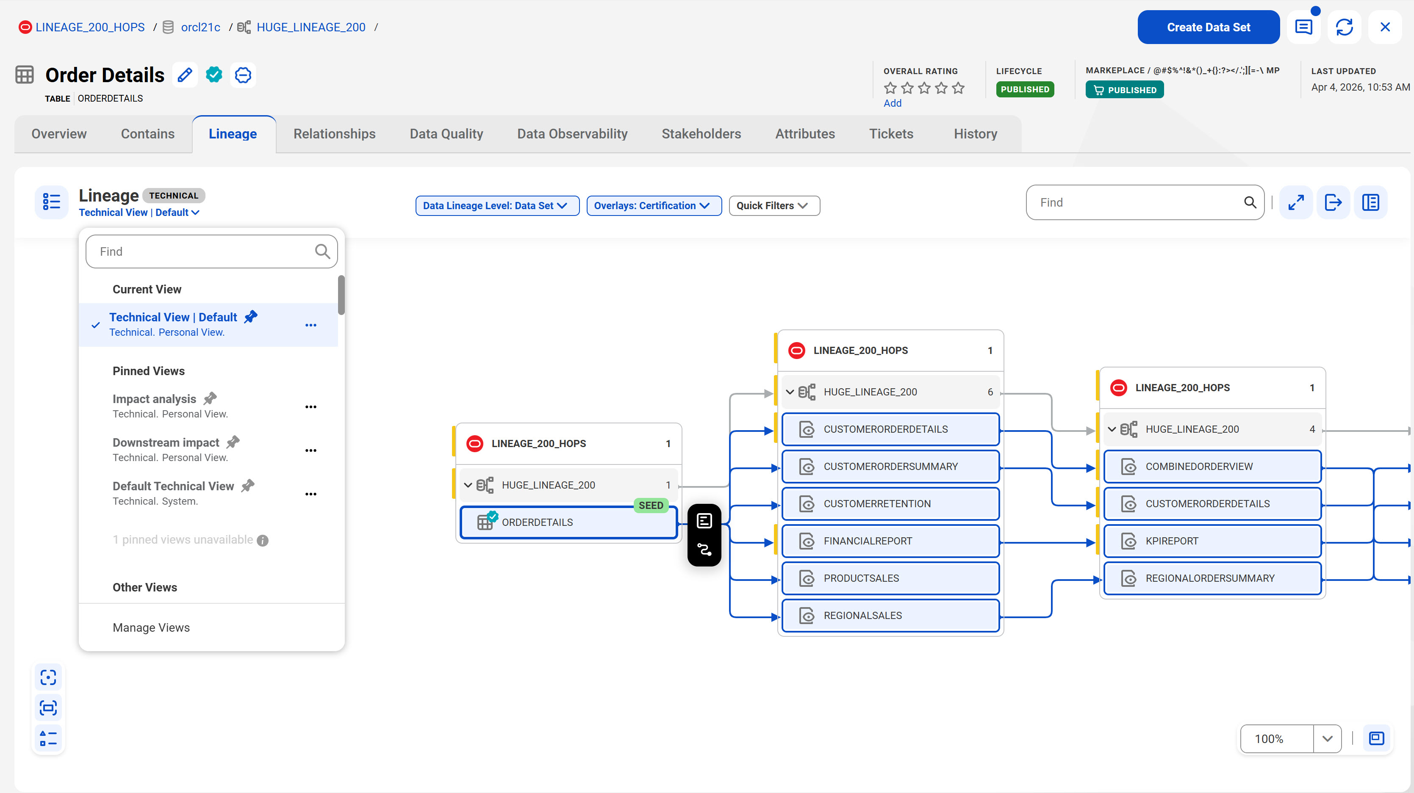
Task: Switch to the Overview tab
Action: point(59,134)
